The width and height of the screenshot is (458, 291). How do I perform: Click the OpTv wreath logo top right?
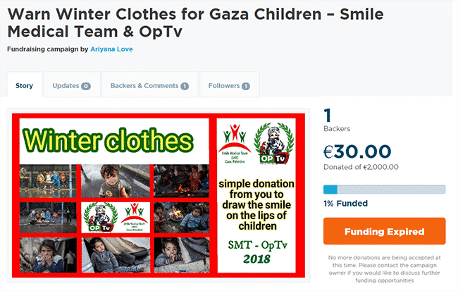[x=274, y=143]
